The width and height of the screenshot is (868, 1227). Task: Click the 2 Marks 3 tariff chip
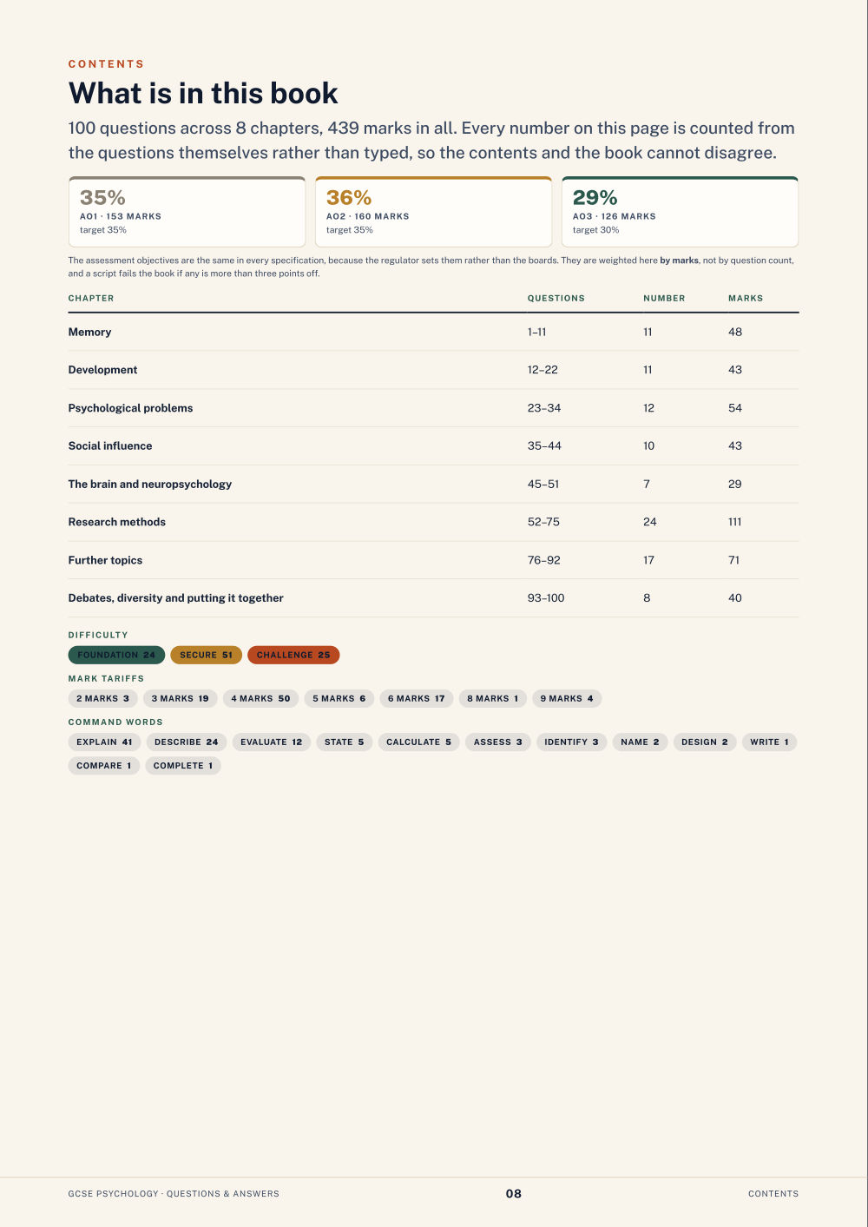pyautogui.click(x=102, y=698)
